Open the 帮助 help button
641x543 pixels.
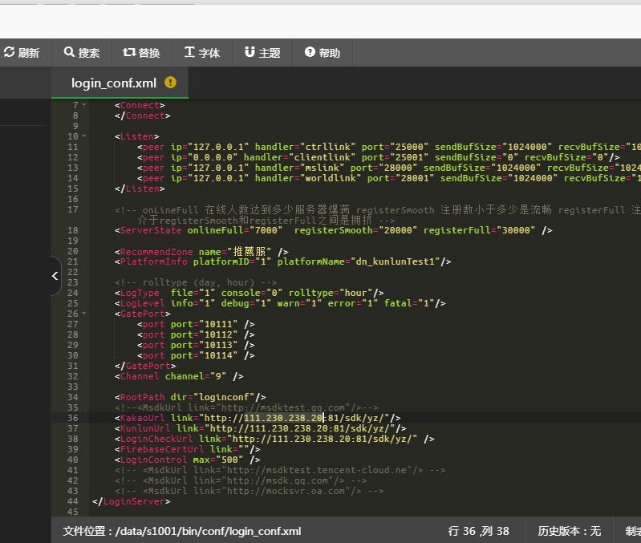[323, 53]
